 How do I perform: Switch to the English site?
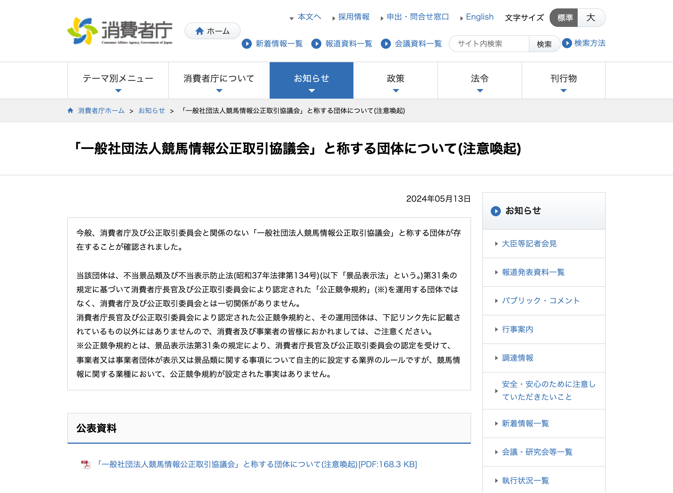tap(480, 17)
